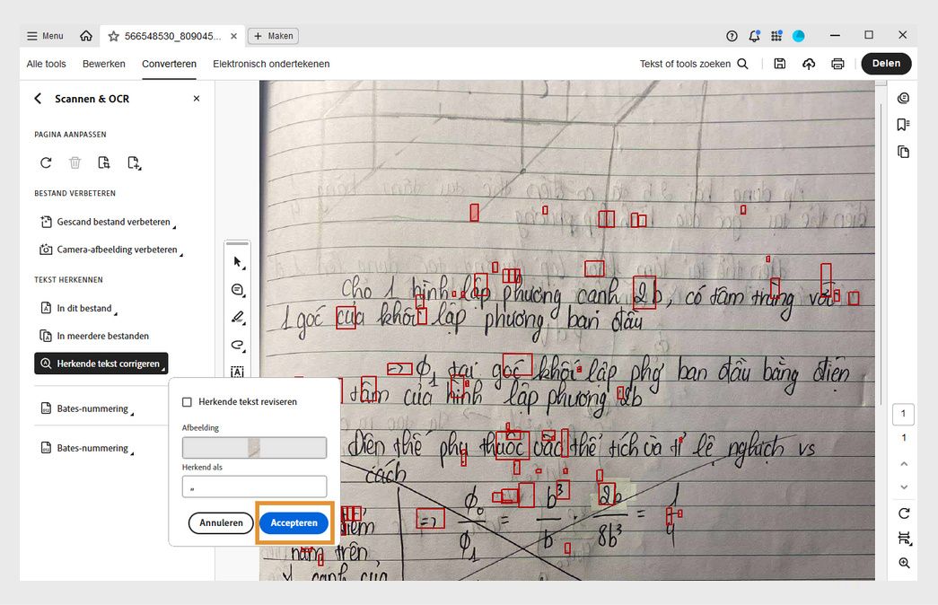Open the page thumbnails panel
938x605 pixels.
pos(904,151)
